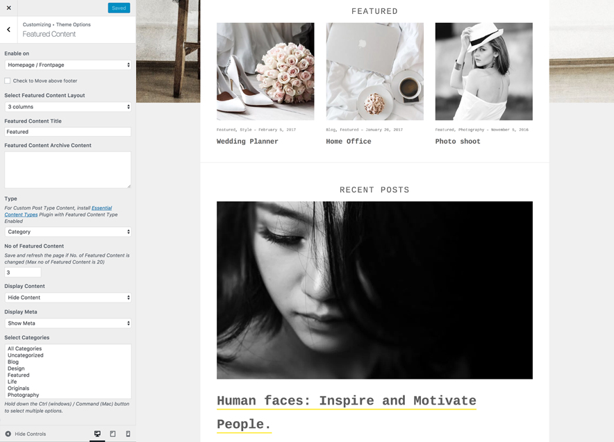Open the Enable on dropdown
Screen dimensions: 614x442
point(67,65)
